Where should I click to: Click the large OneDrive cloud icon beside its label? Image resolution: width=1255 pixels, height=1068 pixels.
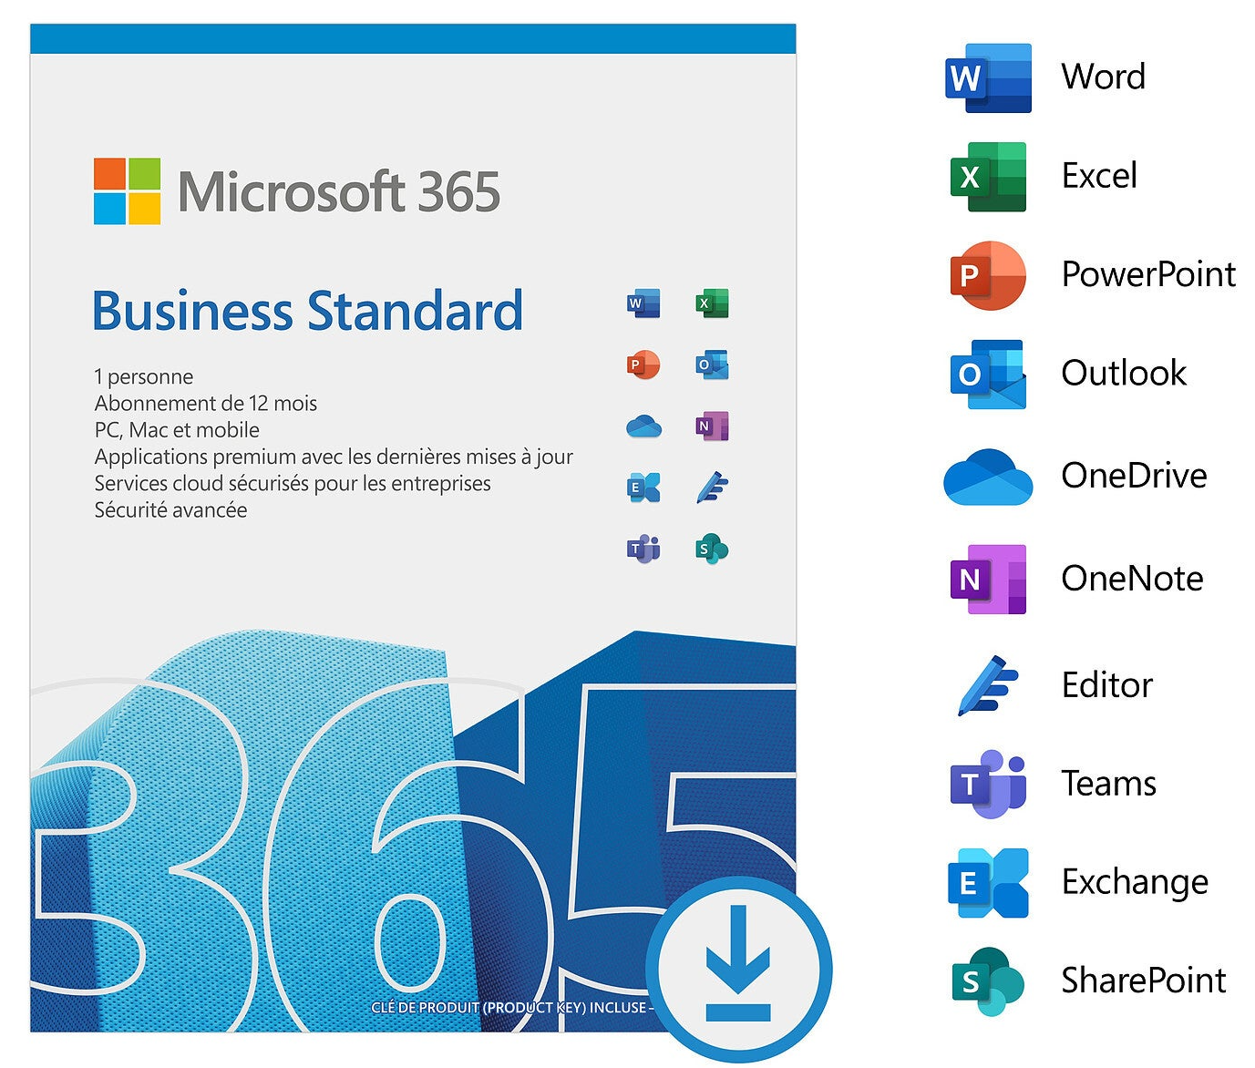pyautogui.click(x=988, y=476)
